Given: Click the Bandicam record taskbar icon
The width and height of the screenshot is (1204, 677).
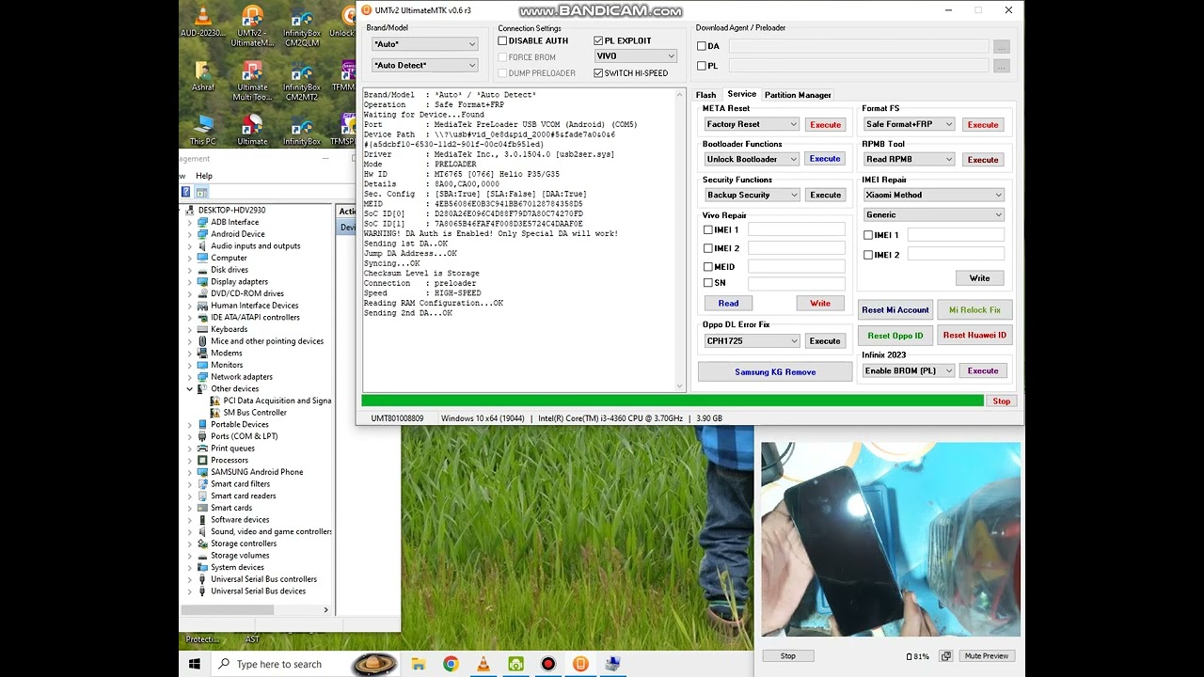Looking at the screenshot, I should (548, 664).
